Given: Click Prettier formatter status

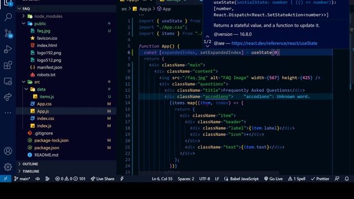Looking at the screenshot, I should (x=320, y=179).
